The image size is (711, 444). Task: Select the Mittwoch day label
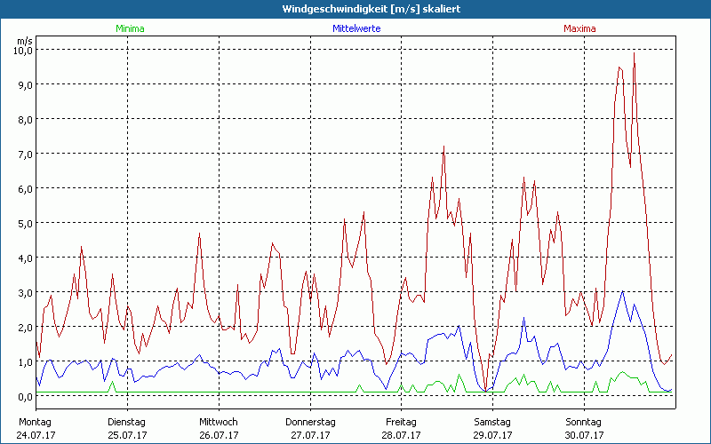tap(219, 422)
